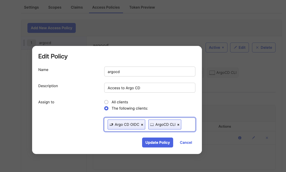The width and height of the screenshot is (286, 172).
Task: Click the ArgoCD CLI laptop icon in background
Action: pos(212,73)
